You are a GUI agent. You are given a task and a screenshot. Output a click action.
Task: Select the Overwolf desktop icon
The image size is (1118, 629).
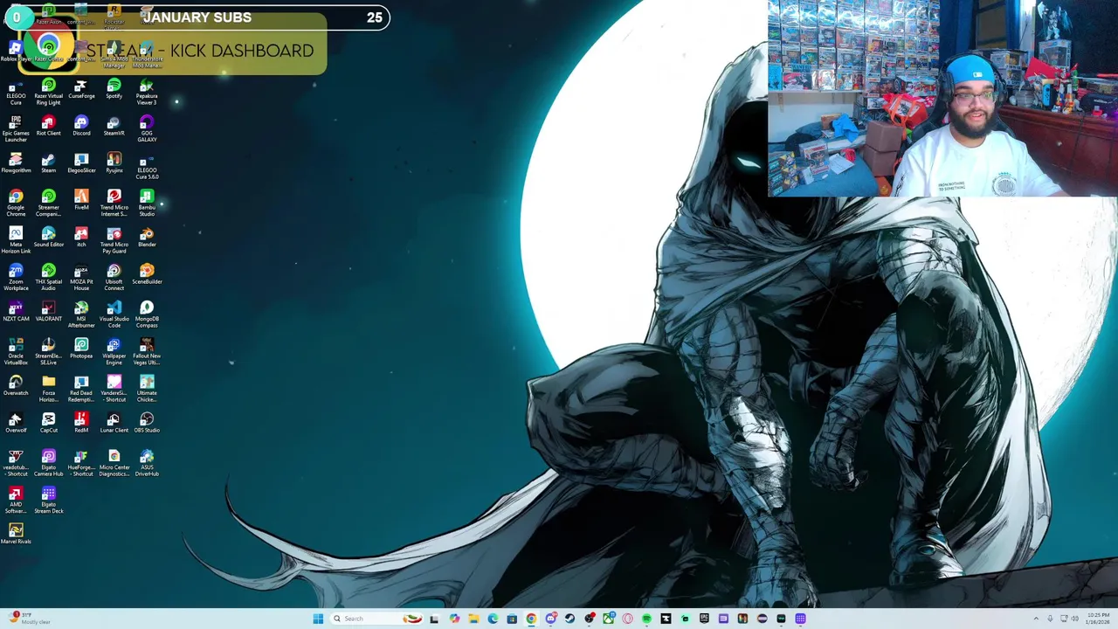point(16,423)
